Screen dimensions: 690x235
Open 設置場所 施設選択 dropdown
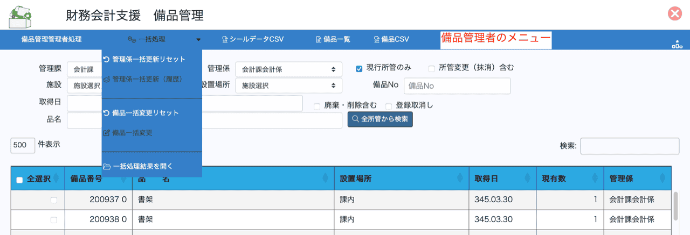pos(288,85)
